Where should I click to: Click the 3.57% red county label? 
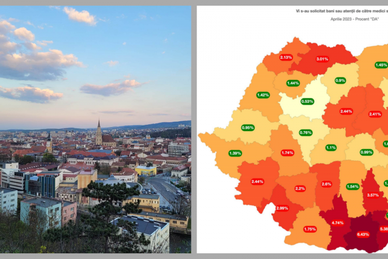(372, 195)
